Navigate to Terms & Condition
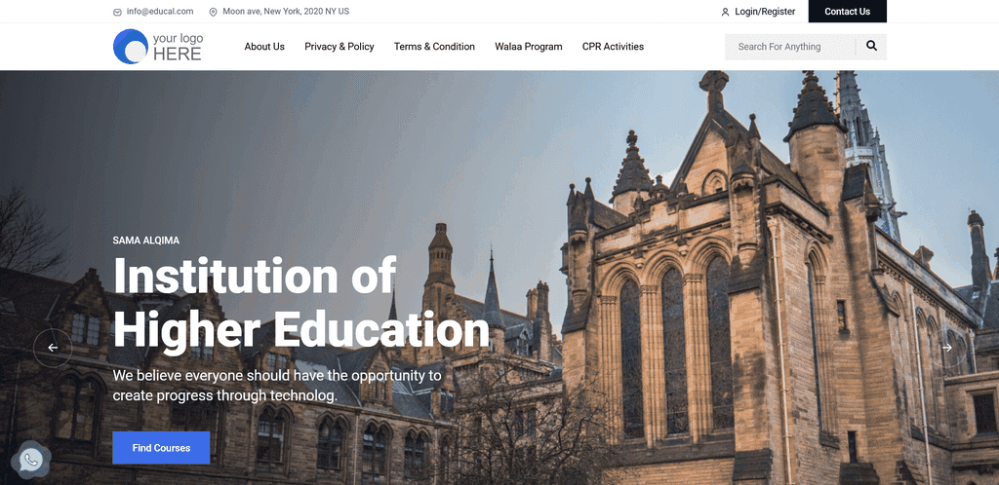This screenshot has height=485, width=999. [x=434, y=47]
